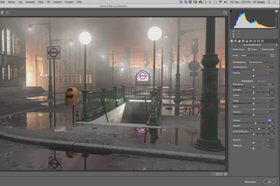Open the Filter menu
The image size is (280, 186).
pyautogui.click(x=41, y=2)
